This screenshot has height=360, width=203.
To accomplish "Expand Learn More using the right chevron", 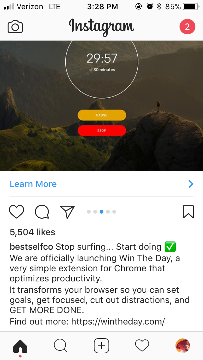I will pos(191,184).
